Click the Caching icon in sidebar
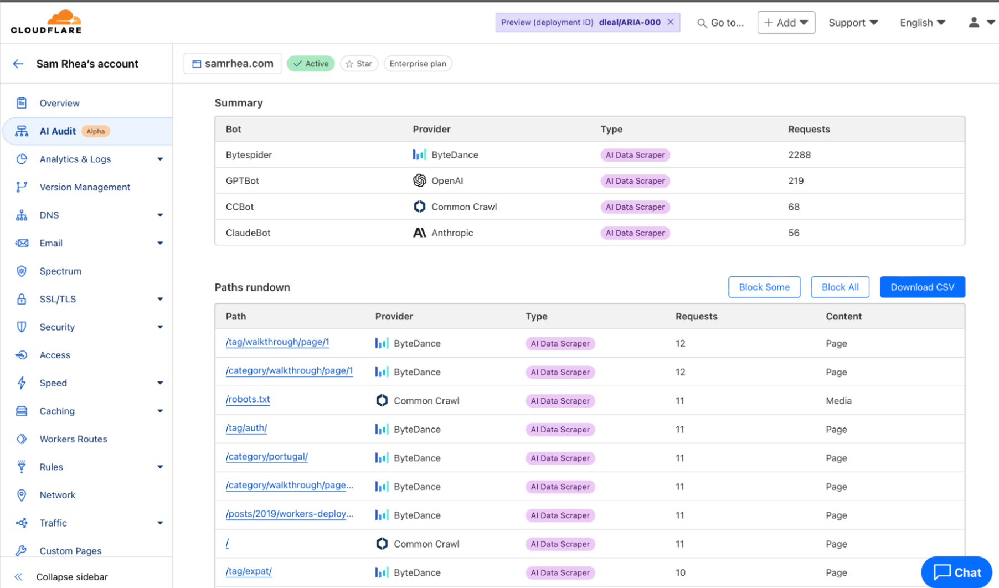999x588 pixels. tap(21, 411)
